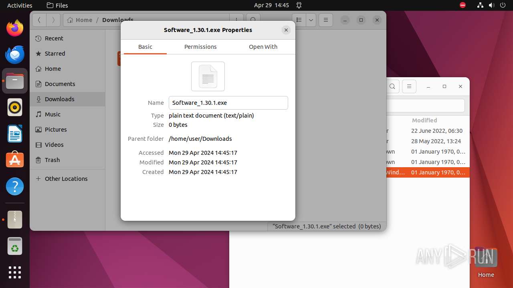This screenshot has height=288, width=513.
Task: Go to Home in Files sidebar
Action: click(x=67, y=69)
